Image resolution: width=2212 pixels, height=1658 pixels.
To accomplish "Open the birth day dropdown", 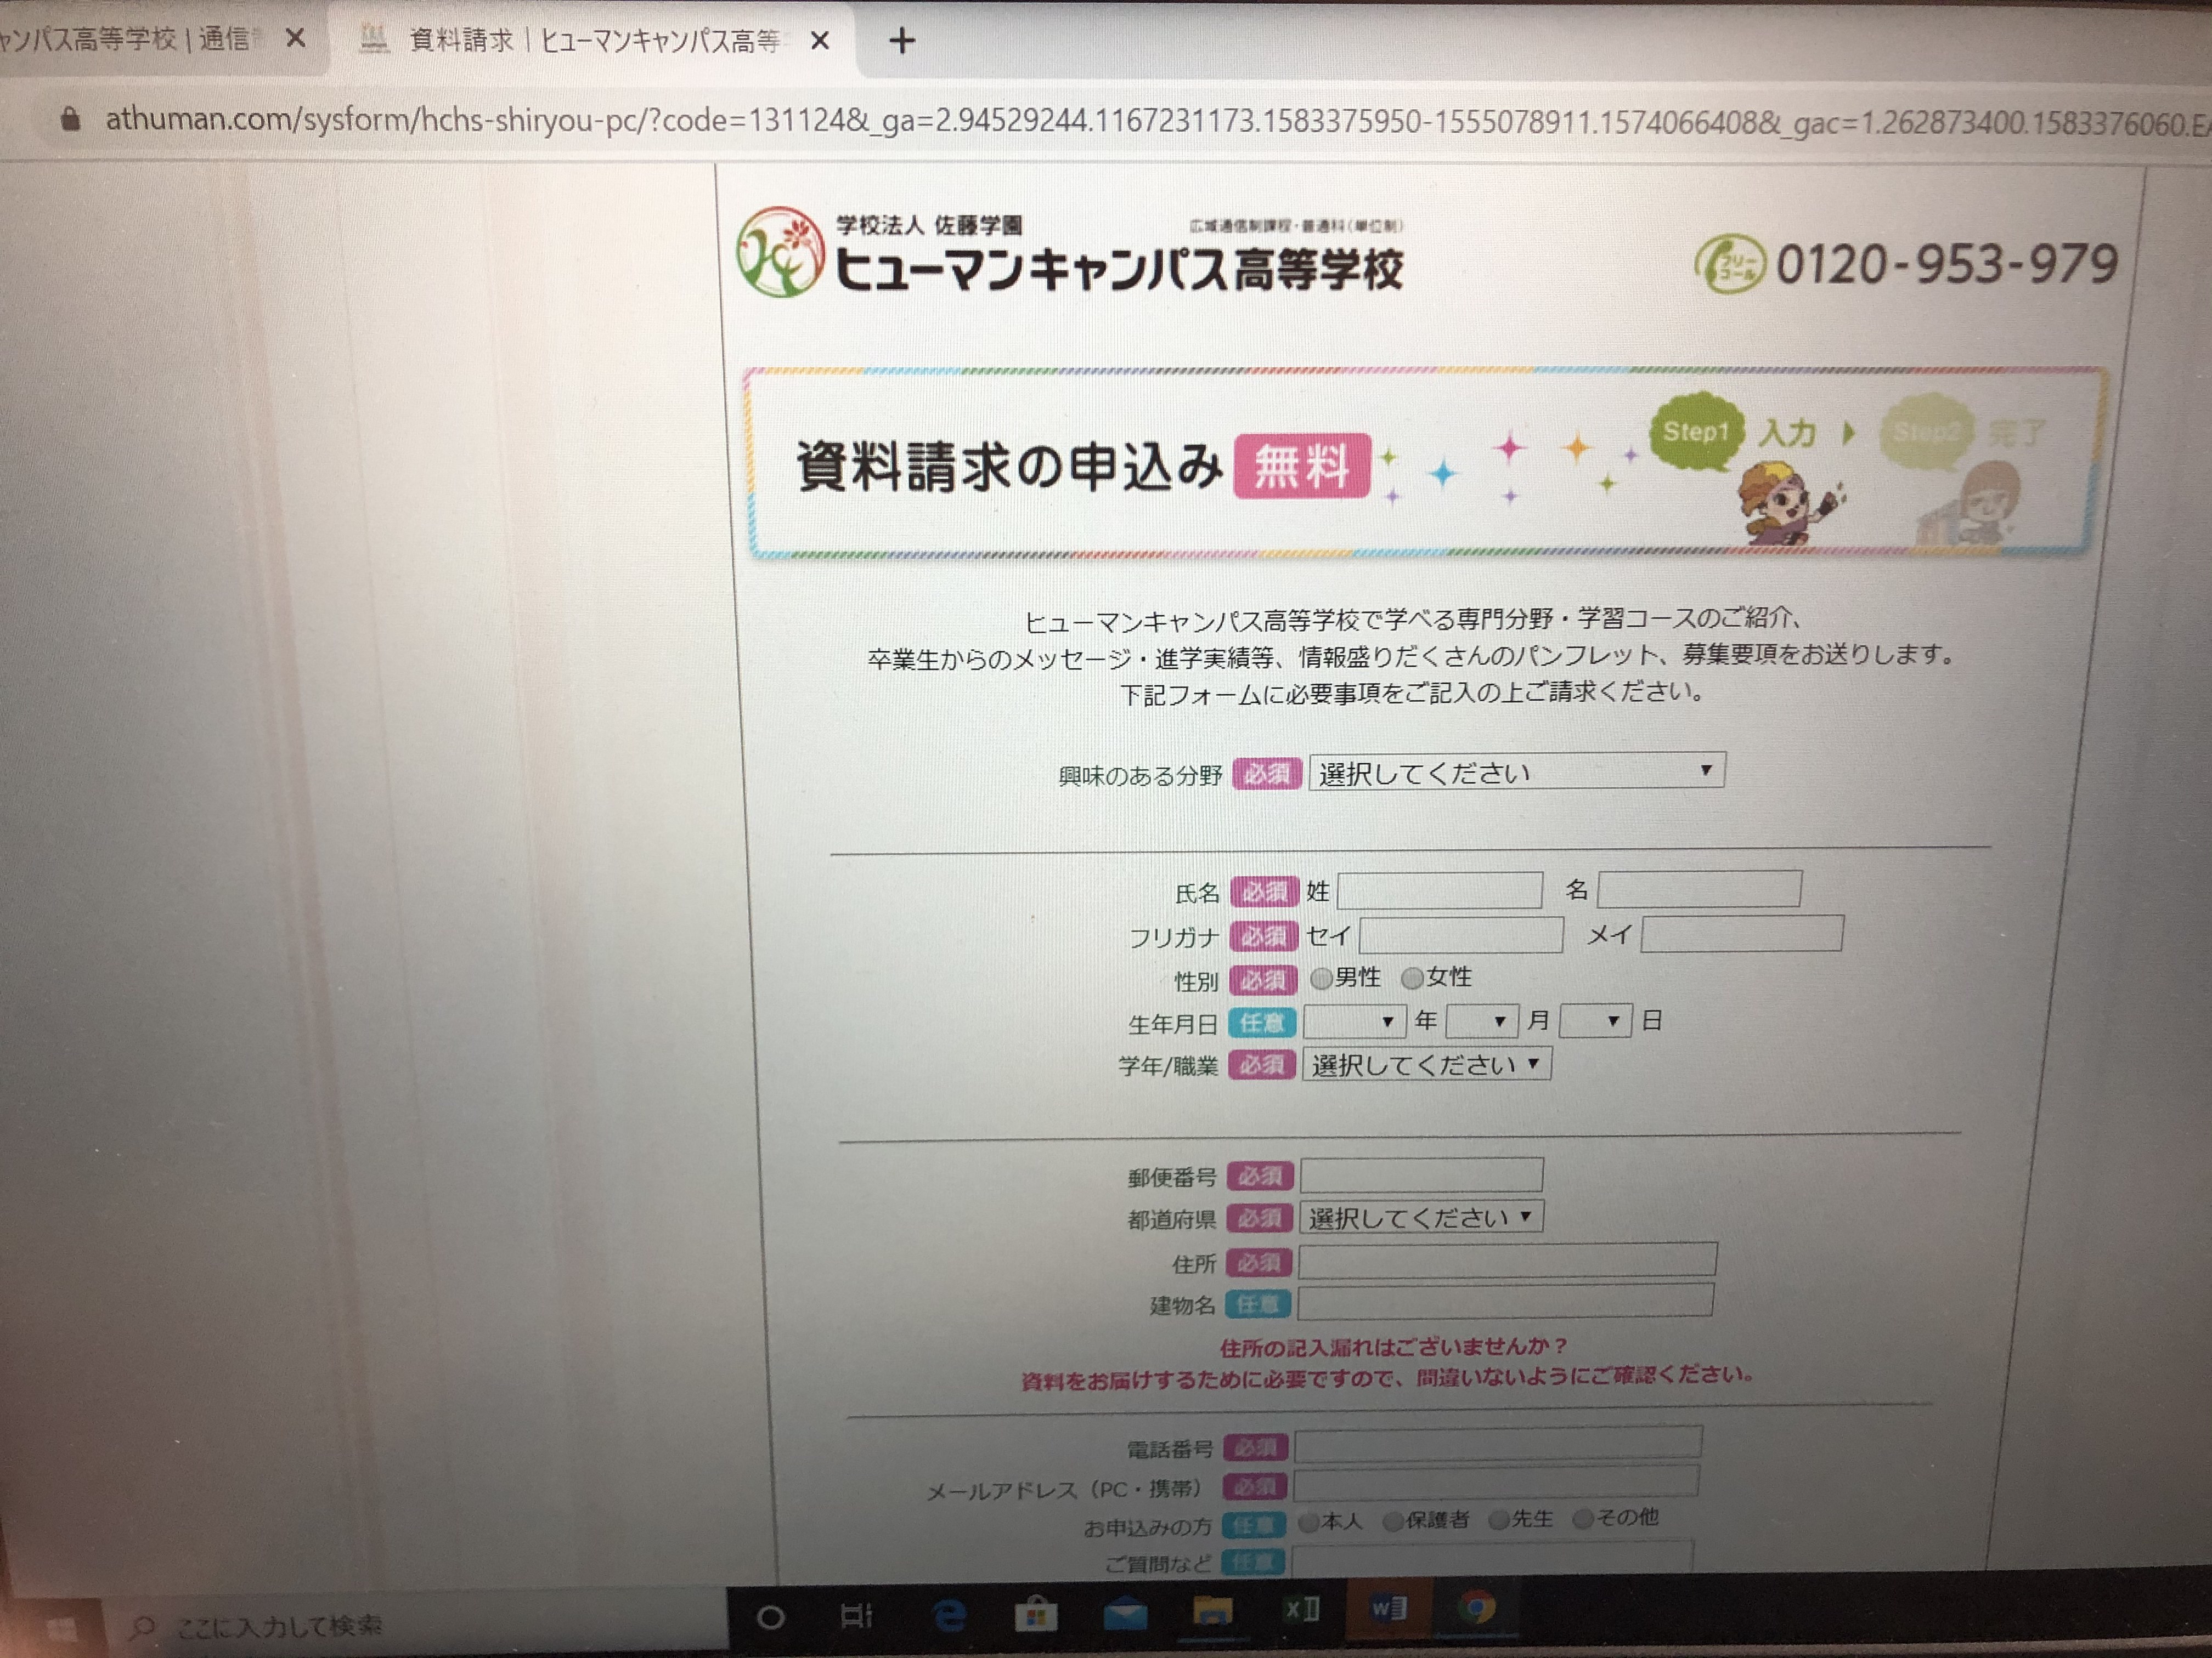I will (1596, 1020).
